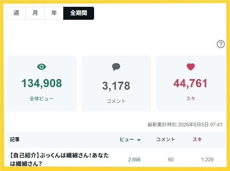Open the help question mark icon
The width and height of the screenshot is (230, 171).
click(221, 44)
